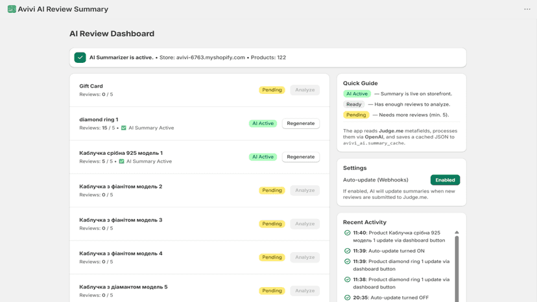Click success icon beside 11:38 activity entry
Image resolution: width=537 pixels, height=302 pixels.
coord(347,280)
